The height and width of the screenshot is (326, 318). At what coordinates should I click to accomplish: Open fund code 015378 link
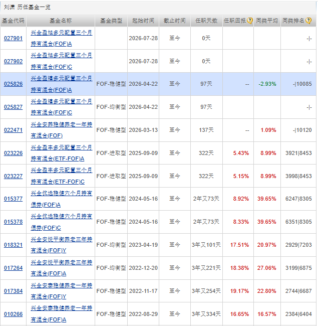pos(14,222)
